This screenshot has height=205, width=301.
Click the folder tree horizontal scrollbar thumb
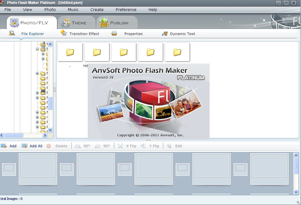[x=13, y=135]
